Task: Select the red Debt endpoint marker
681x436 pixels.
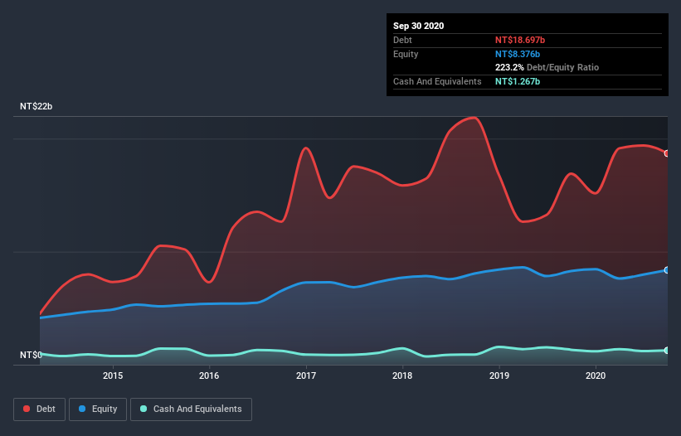Action: [667, 153]
